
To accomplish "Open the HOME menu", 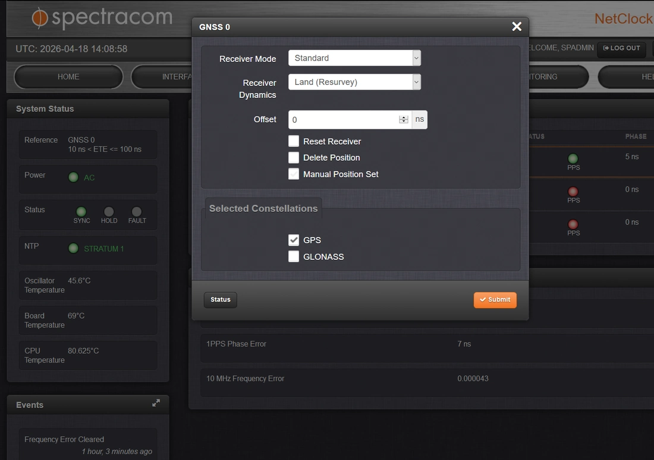I will (68, 77).
